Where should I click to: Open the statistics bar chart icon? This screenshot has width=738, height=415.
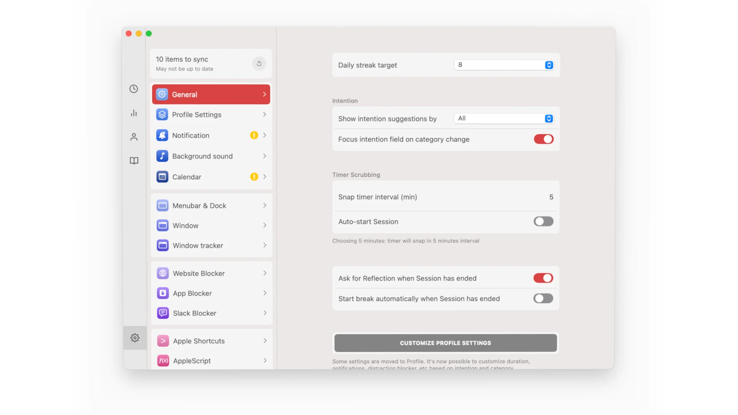134,113
